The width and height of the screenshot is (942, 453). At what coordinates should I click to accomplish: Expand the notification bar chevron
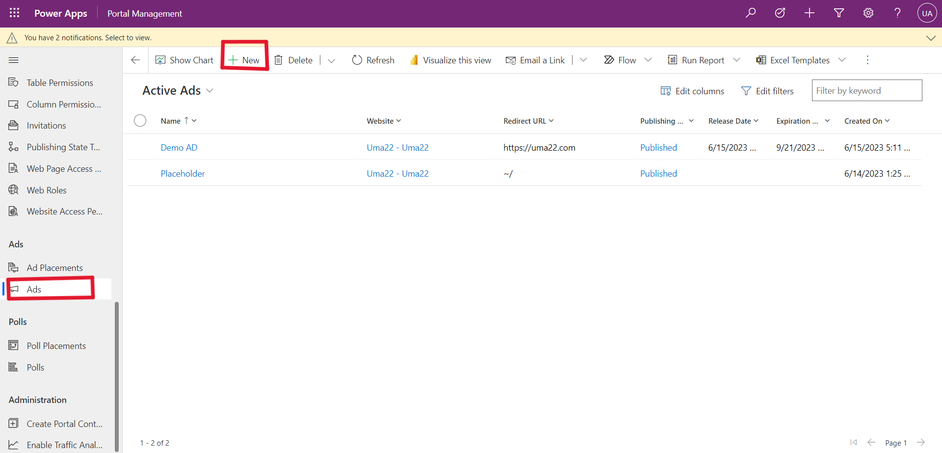point(931,38)
